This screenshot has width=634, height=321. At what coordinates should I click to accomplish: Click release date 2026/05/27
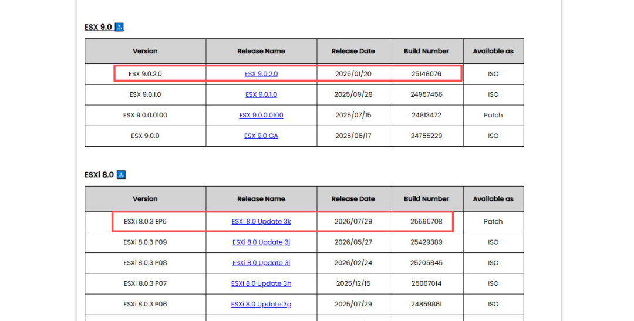pos(353,242)
